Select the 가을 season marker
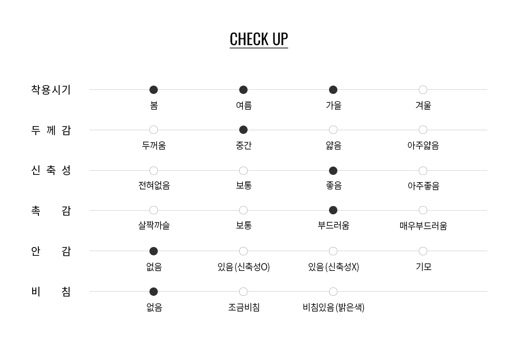Viewport: 519px width, 343px height. coord(333,90)
